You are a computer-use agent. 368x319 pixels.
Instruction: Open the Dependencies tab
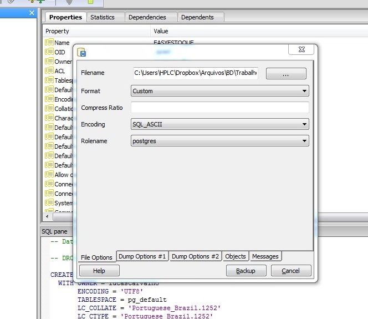click(147, 17)
